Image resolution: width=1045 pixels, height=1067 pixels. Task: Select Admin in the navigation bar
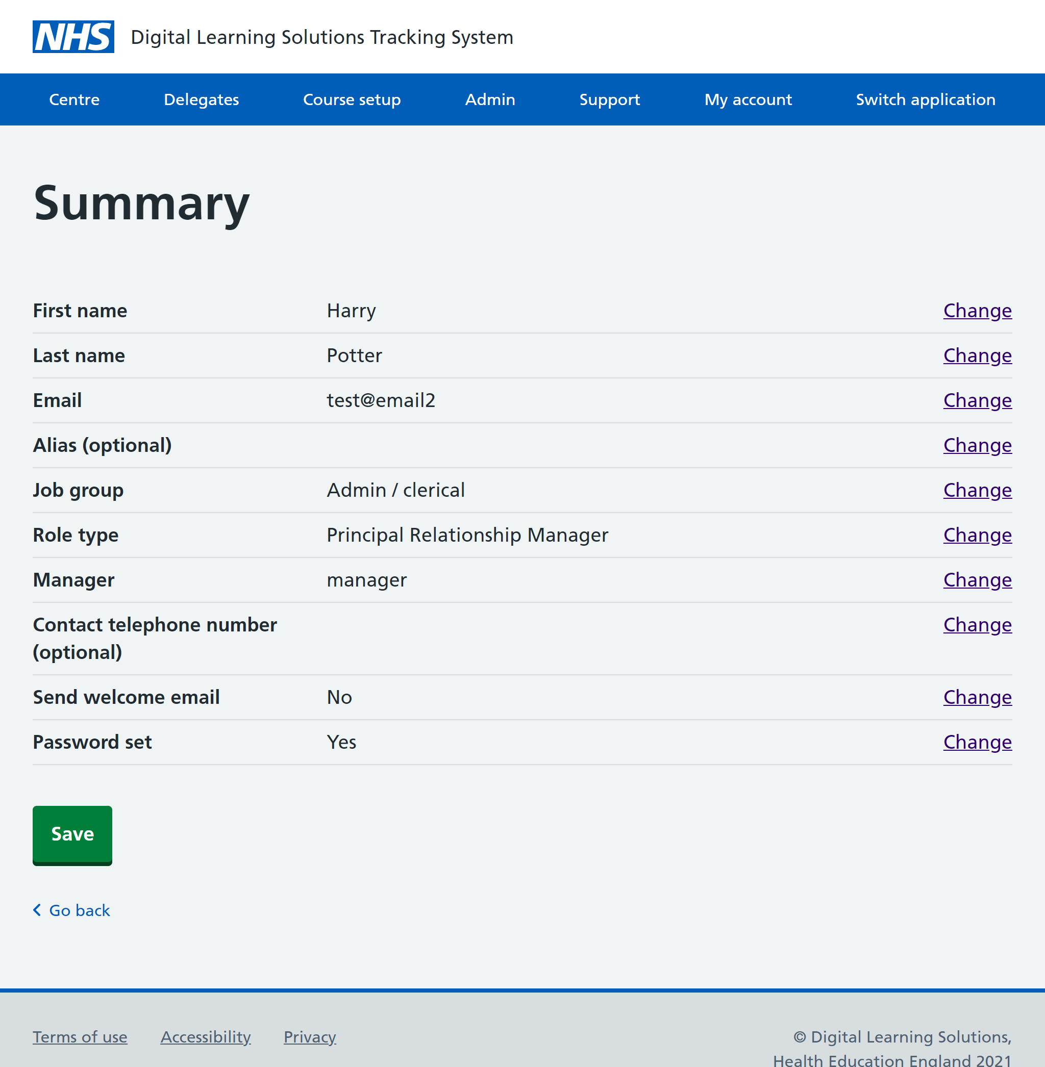[489, 99]
